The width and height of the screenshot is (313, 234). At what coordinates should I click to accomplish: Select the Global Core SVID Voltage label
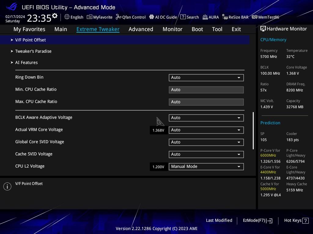tap(40, 142)
